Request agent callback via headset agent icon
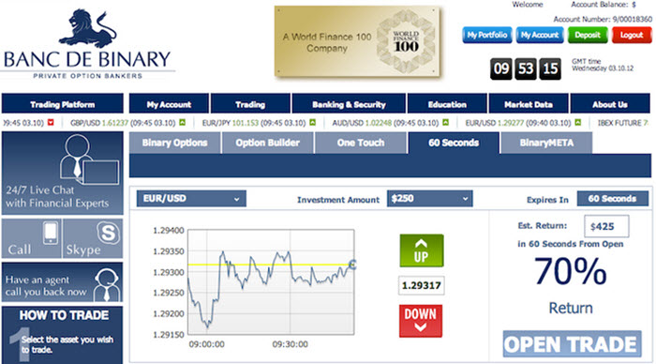The width and height of the screenshot is (656, 364). [63, 281]
